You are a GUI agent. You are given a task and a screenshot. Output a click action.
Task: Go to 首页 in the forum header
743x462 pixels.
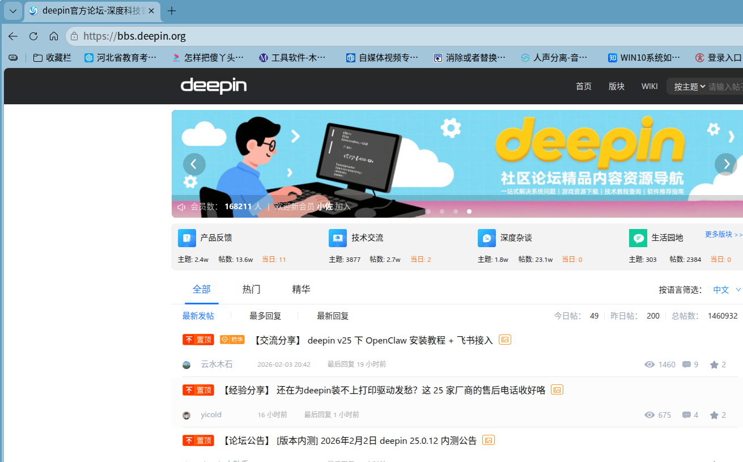coord(584,86)
